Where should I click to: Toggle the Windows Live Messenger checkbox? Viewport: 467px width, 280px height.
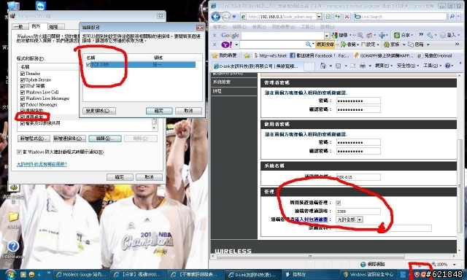coord(23,98)
